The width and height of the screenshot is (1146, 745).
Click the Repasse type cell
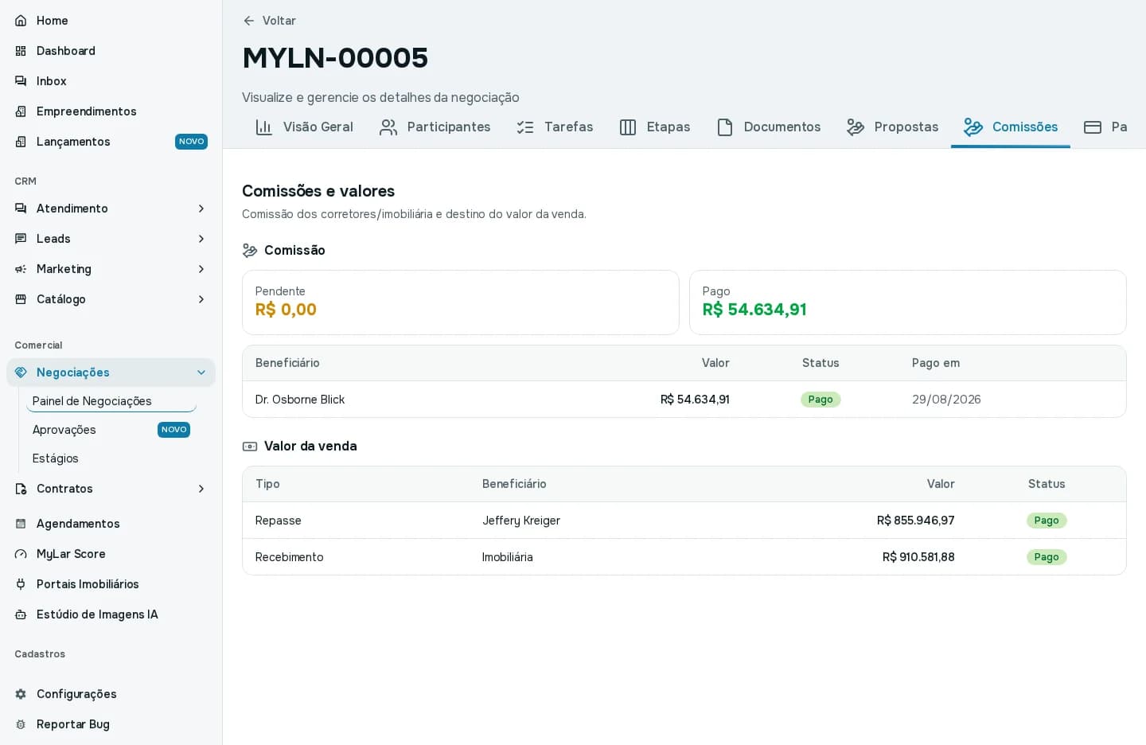(x=279, y=521)
